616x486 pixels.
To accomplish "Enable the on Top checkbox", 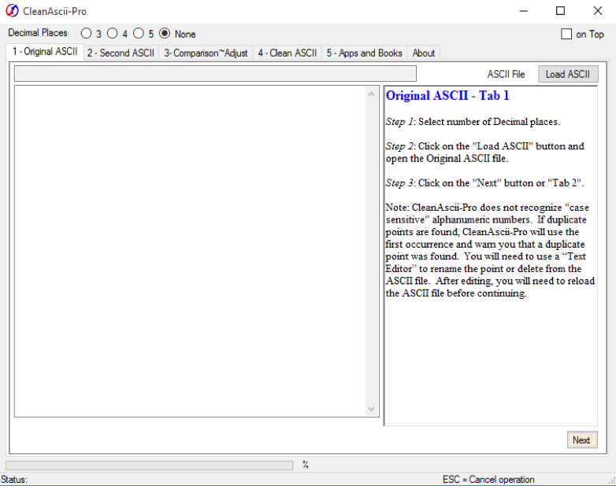I will [566, 34].
